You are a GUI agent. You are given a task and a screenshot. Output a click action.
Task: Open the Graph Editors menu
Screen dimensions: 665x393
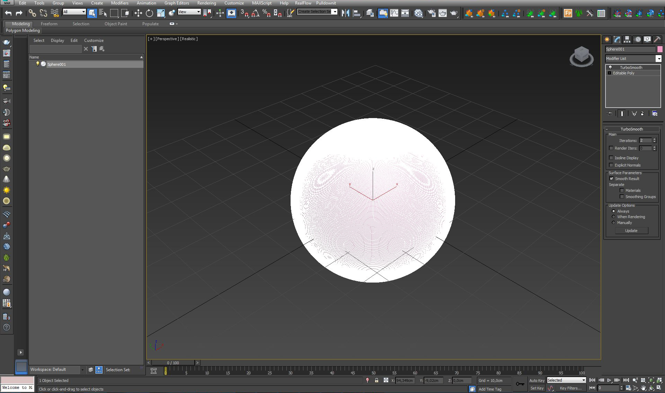pos(177,3)
